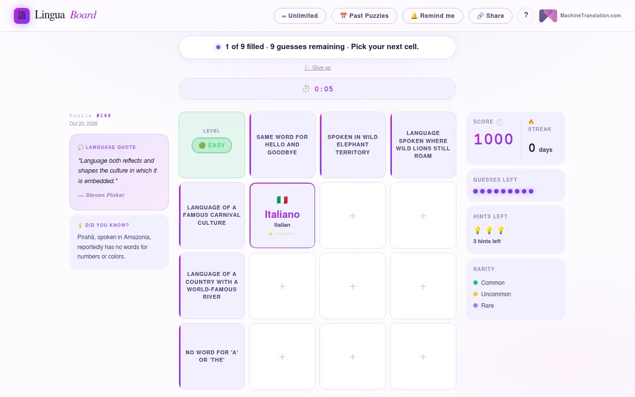The image size is (635, 397).
Task: Click the EASY level badge
Action: pos(212,145)
